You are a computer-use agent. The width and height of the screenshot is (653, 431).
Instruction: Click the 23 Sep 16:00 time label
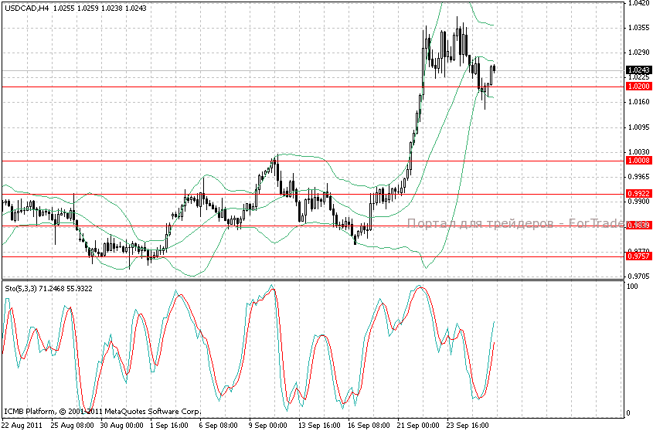point(468,425)
